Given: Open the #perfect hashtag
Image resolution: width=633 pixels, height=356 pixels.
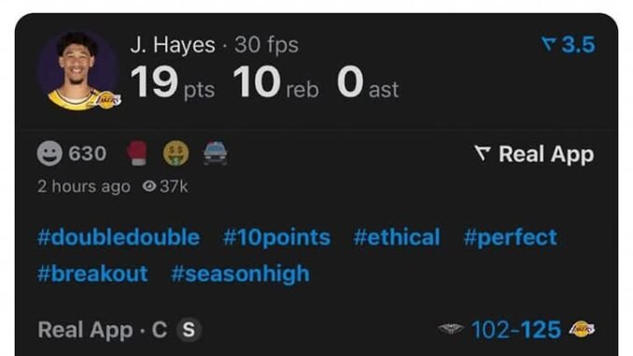Looking at the screenshot, I should pos(511,237).
